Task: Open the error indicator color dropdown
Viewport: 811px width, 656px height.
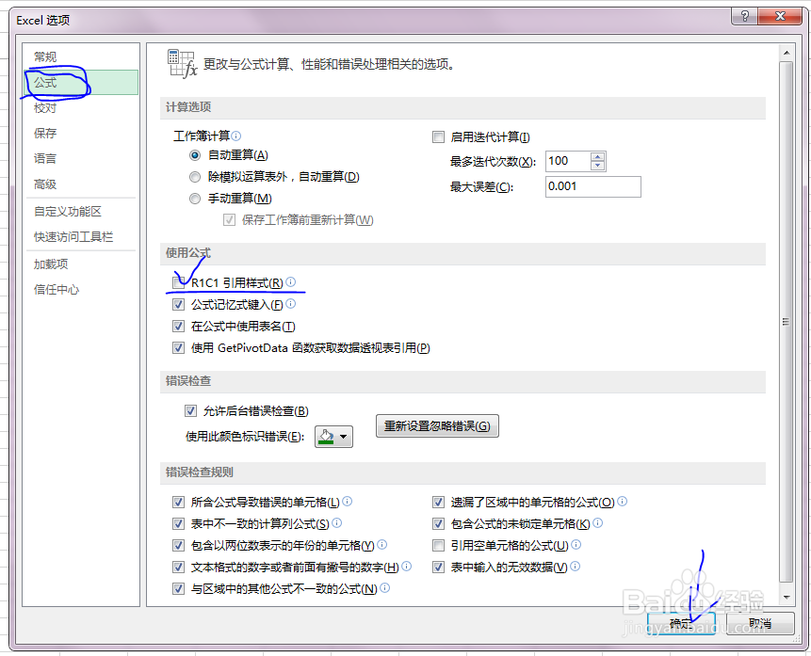Action: click(x=333, y=437)
